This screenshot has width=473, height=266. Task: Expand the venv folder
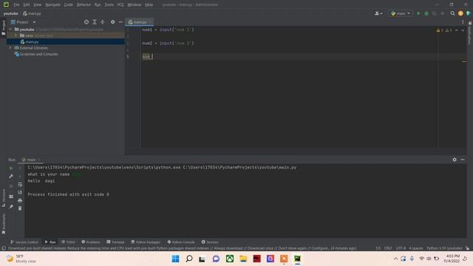click(16, 35)
